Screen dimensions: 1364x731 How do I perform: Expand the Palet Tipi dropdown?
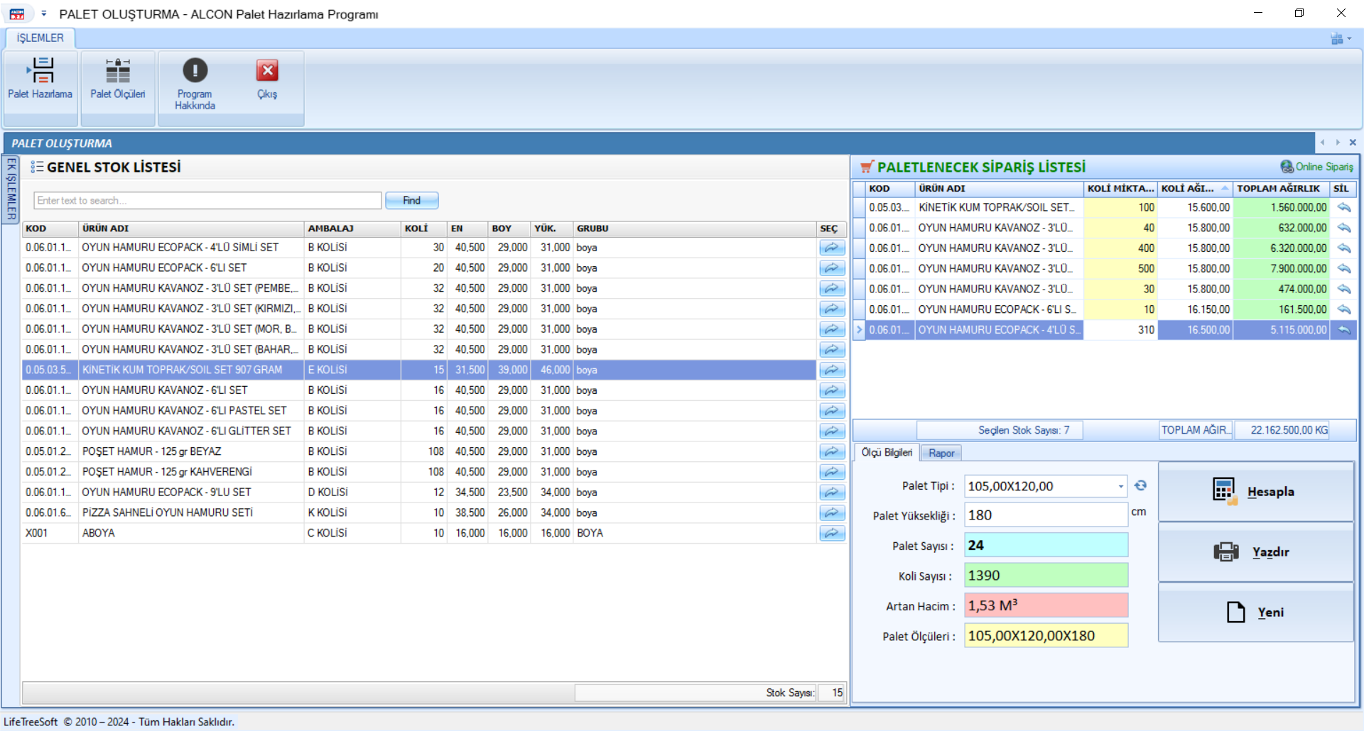coord(1120,486)
